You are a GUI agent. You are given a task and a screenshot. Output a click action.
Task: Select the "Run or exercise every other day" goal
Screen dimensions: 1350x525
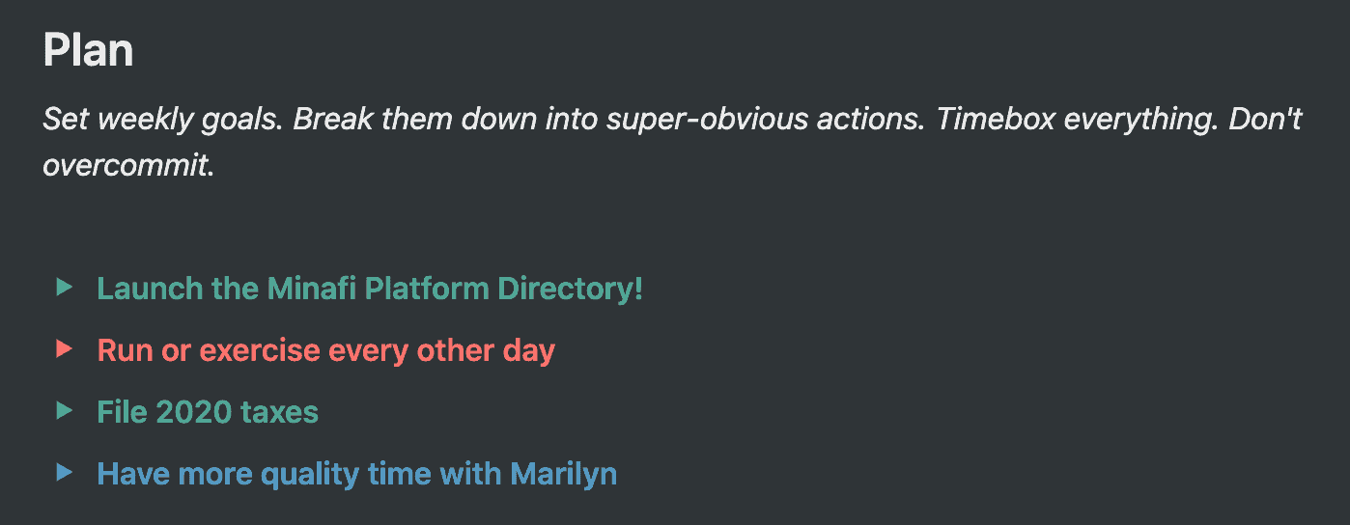pos(325,350)
